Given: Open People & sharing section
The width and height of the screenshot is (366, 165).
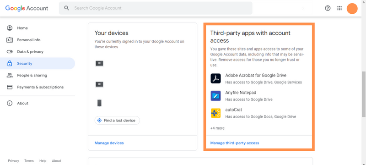Looking at the screenshot, I should [x=38, y=75].
